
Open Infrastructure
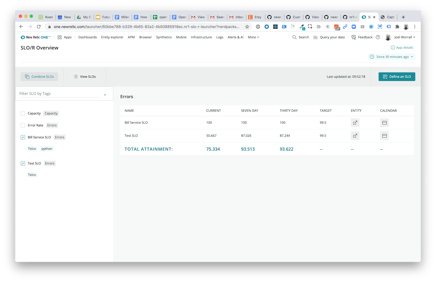tap(201, 37)
